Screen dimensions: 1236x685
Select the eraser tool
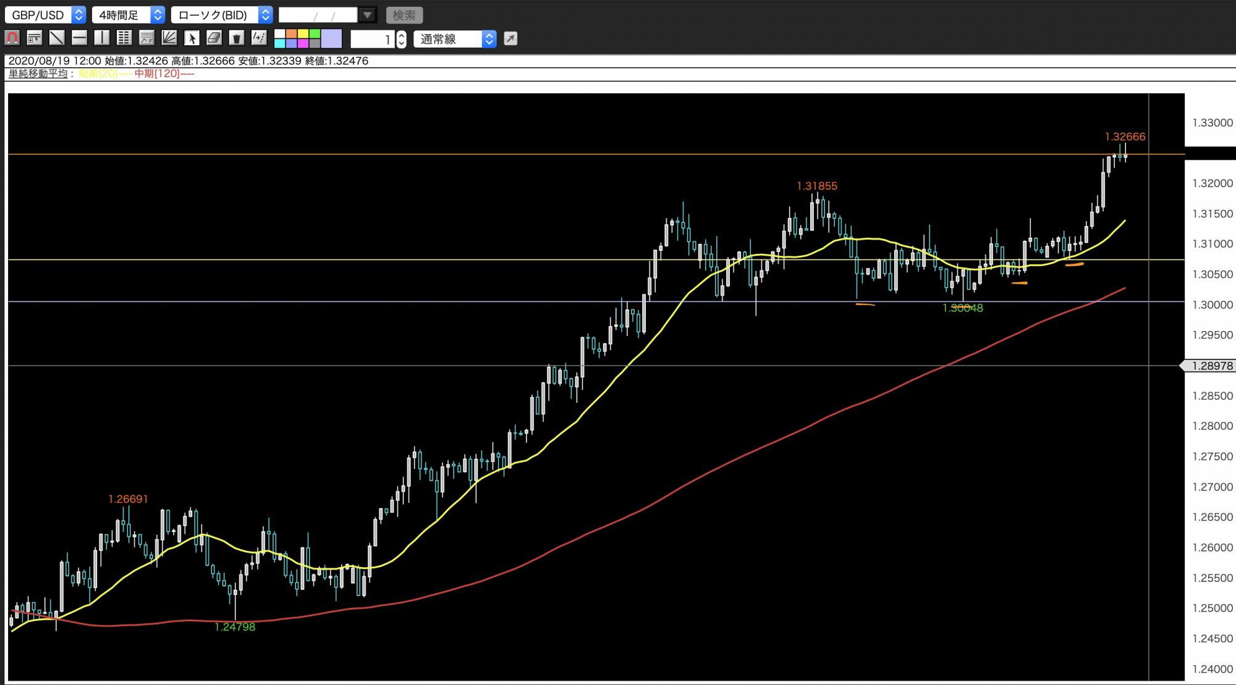pos(214,38)
